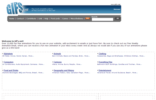Open the Childrens Clothes subcategory
This screenshot has height=100, width=156.
pyautogui.click(x=131, y=56)
